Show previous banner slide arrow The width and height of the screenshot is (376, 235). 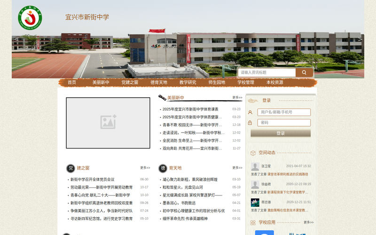16,39
